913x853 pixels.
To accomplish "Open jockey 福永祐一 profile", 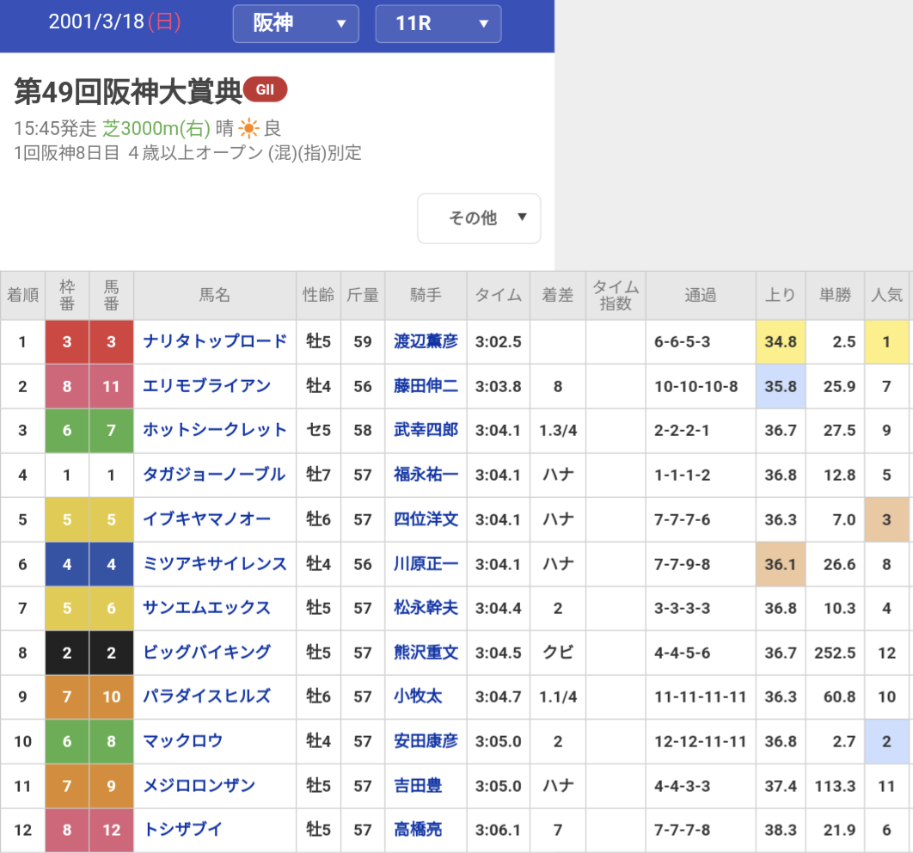I will coord(426,476).
